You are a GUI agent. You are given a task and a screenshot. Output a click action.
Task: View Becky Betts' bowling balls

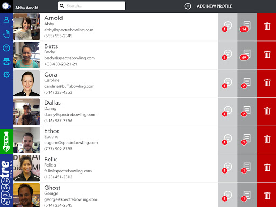[x=227, y=54]
